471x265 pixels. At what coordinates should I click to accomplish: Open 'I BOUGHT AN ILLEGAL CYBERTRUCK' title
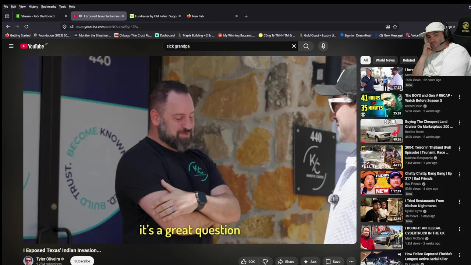point(426,230)
